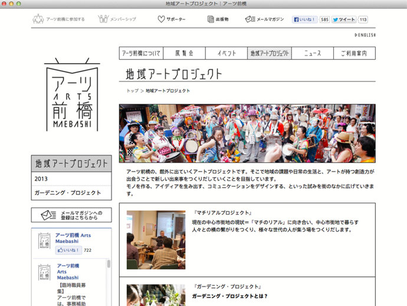Click the 722 likes count in widget
Viewport: 407px width, 306px height.
[x=87, y=250]
